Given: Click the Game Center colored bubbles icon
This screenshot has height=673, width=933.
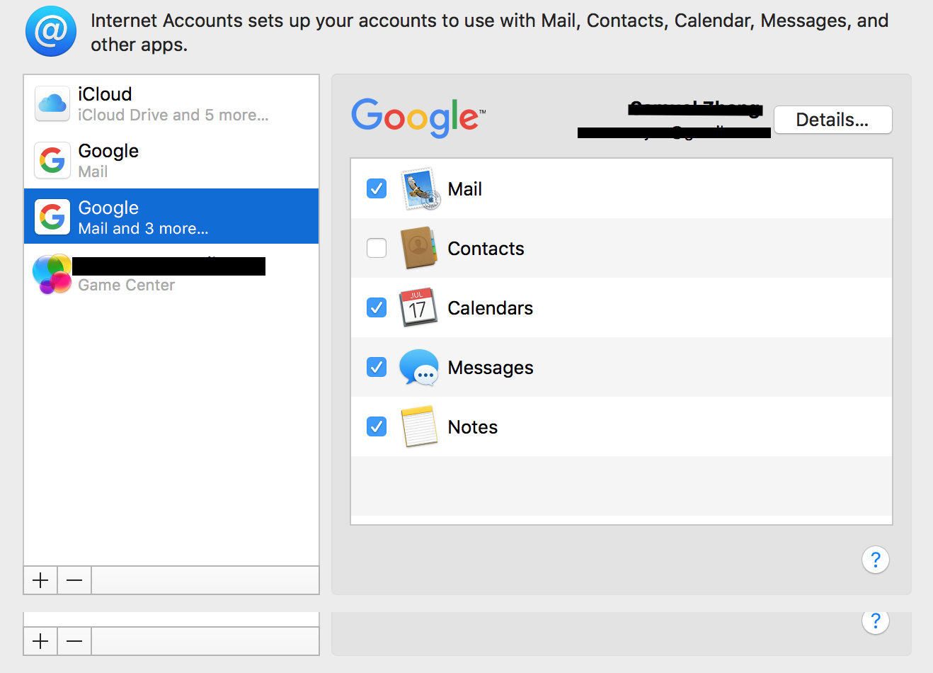Looking at the screenshot, I should [52, 273].
